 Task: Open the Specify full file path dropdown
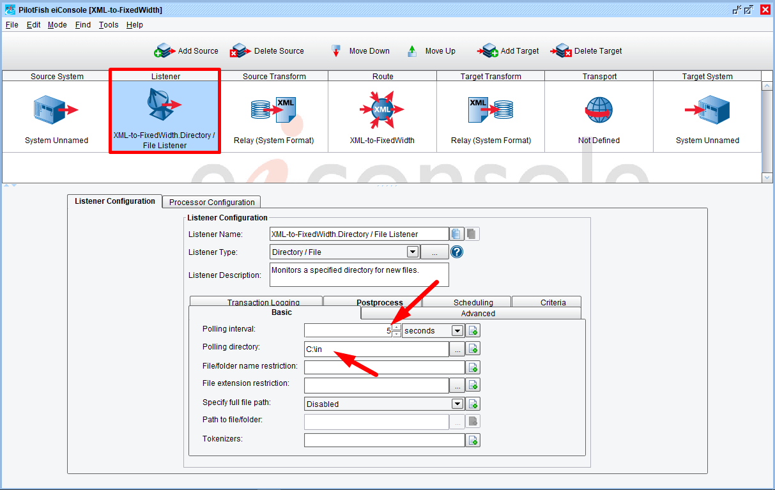457,404
